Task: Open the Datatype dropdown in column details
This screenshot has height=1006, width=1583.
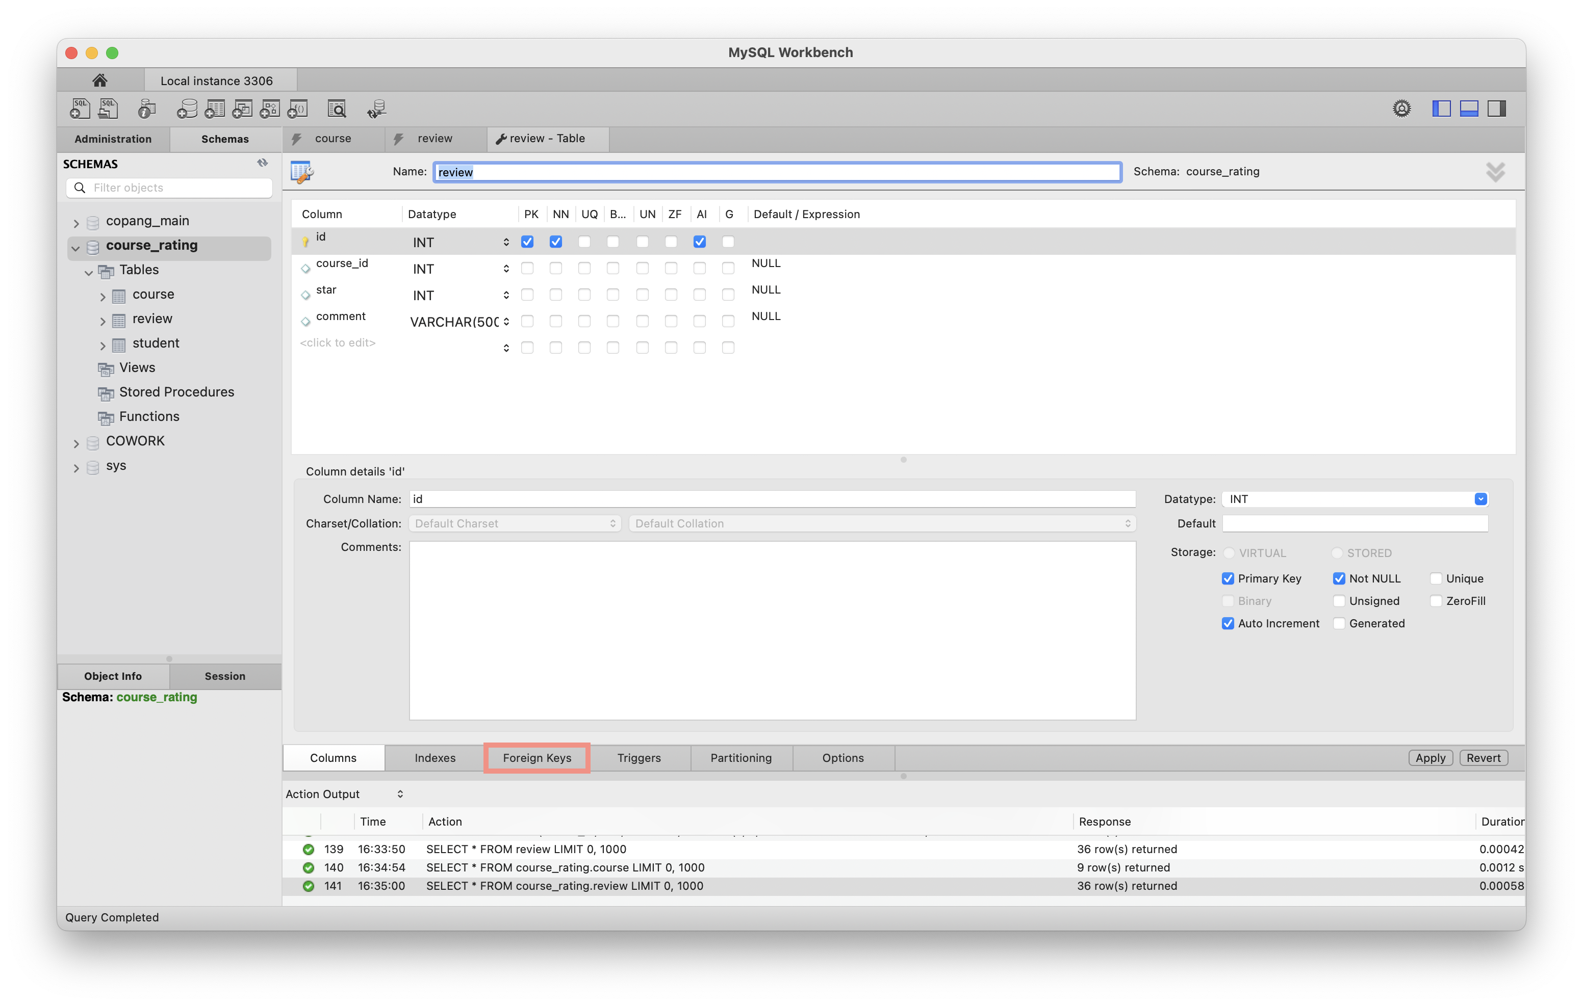Action: pyautogui.click(x=1480, y=499)
